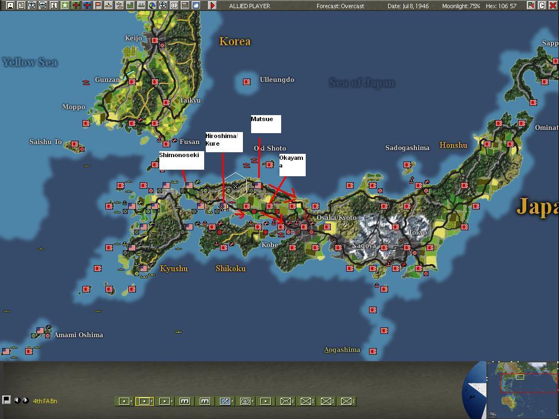
Task: Click the black-white flag icon bottom left
Action: coord(6,400)
